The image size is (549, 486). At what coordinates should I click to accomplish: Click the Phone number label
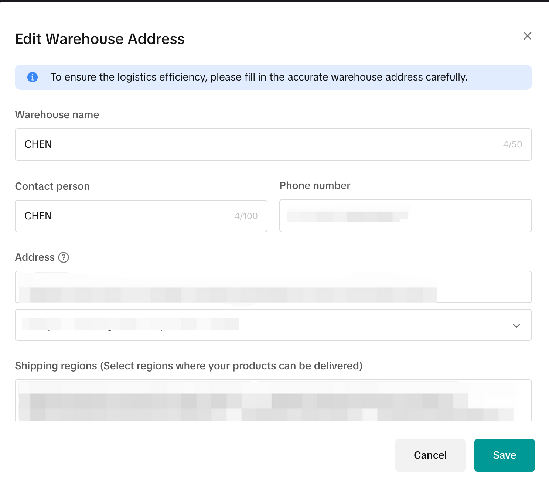pos(315,186)
